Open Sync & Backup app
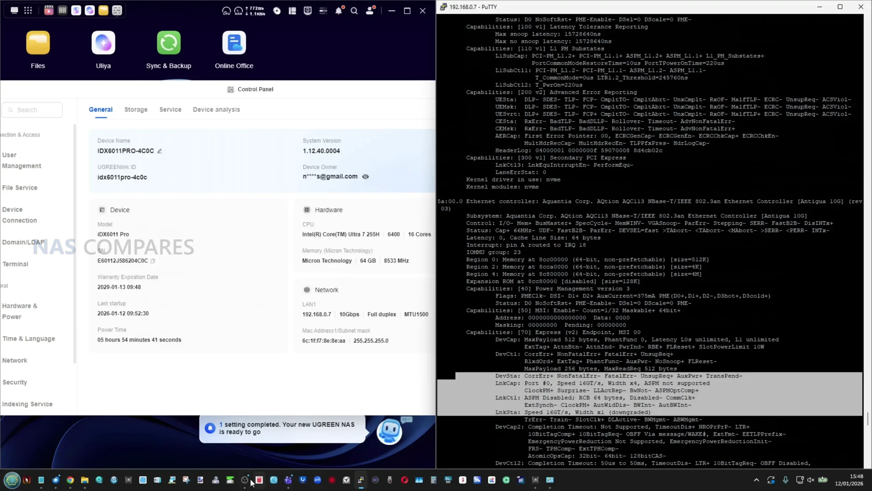Viewport: 872px width, 491px height. [169, 43]
